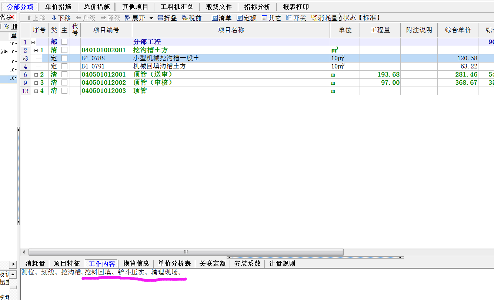Click the 降级 demote toolbar icon
This screenshot has width=494, height=300.
[x=110, y=18]
